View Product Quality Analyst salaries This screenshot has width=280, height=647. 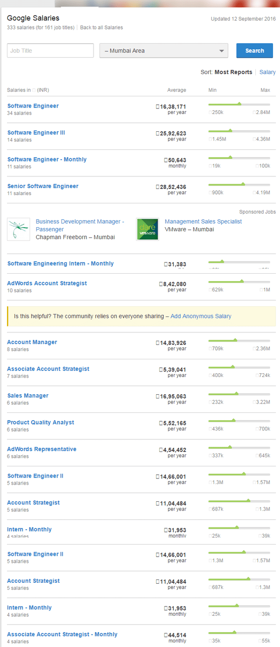click(x=40, y=422)
